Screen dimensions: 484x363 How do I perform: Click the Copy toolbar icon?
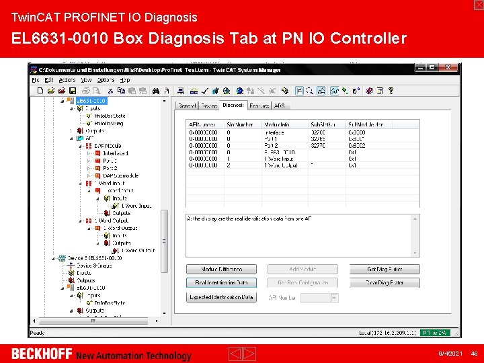tap(121, 91)
